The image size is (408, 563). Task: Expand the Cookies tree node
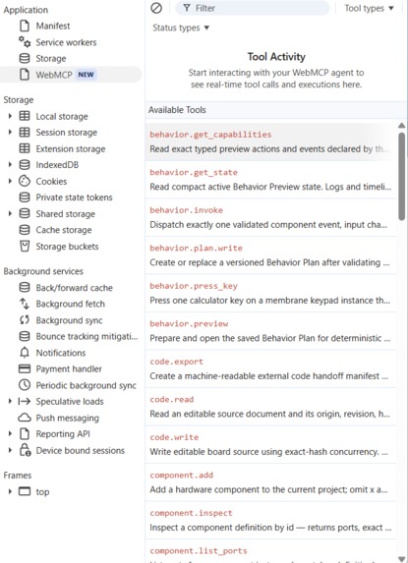click(10, 181)
